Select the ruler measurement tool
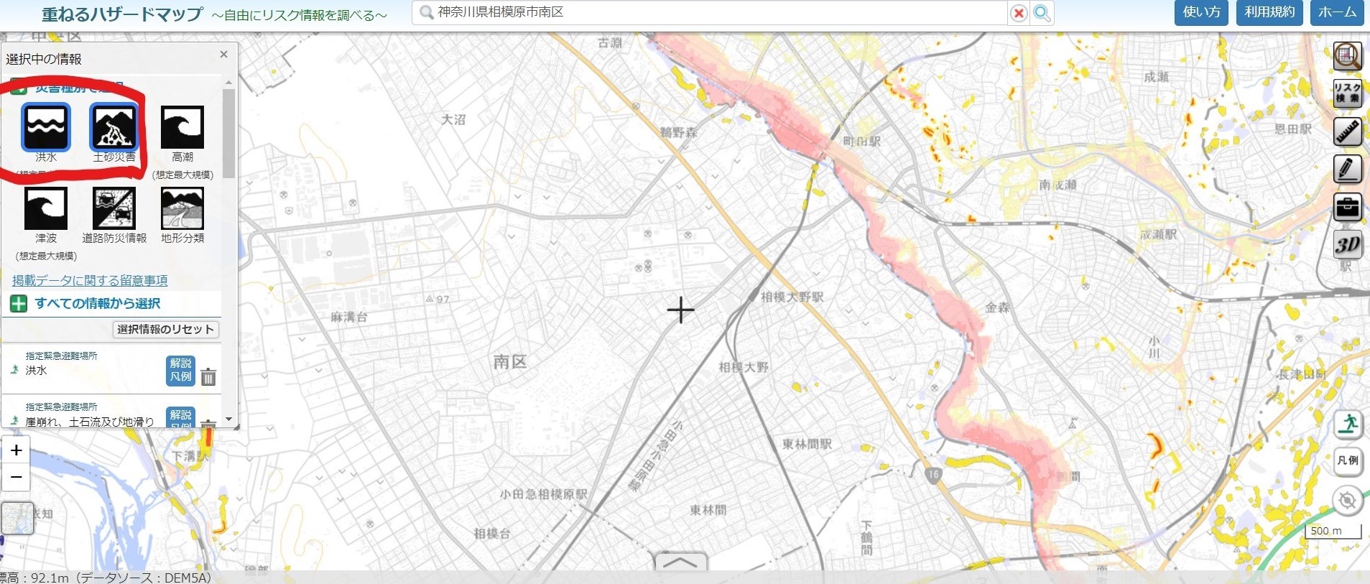This screenshot has width=1370, height=584. (1347, 131)
